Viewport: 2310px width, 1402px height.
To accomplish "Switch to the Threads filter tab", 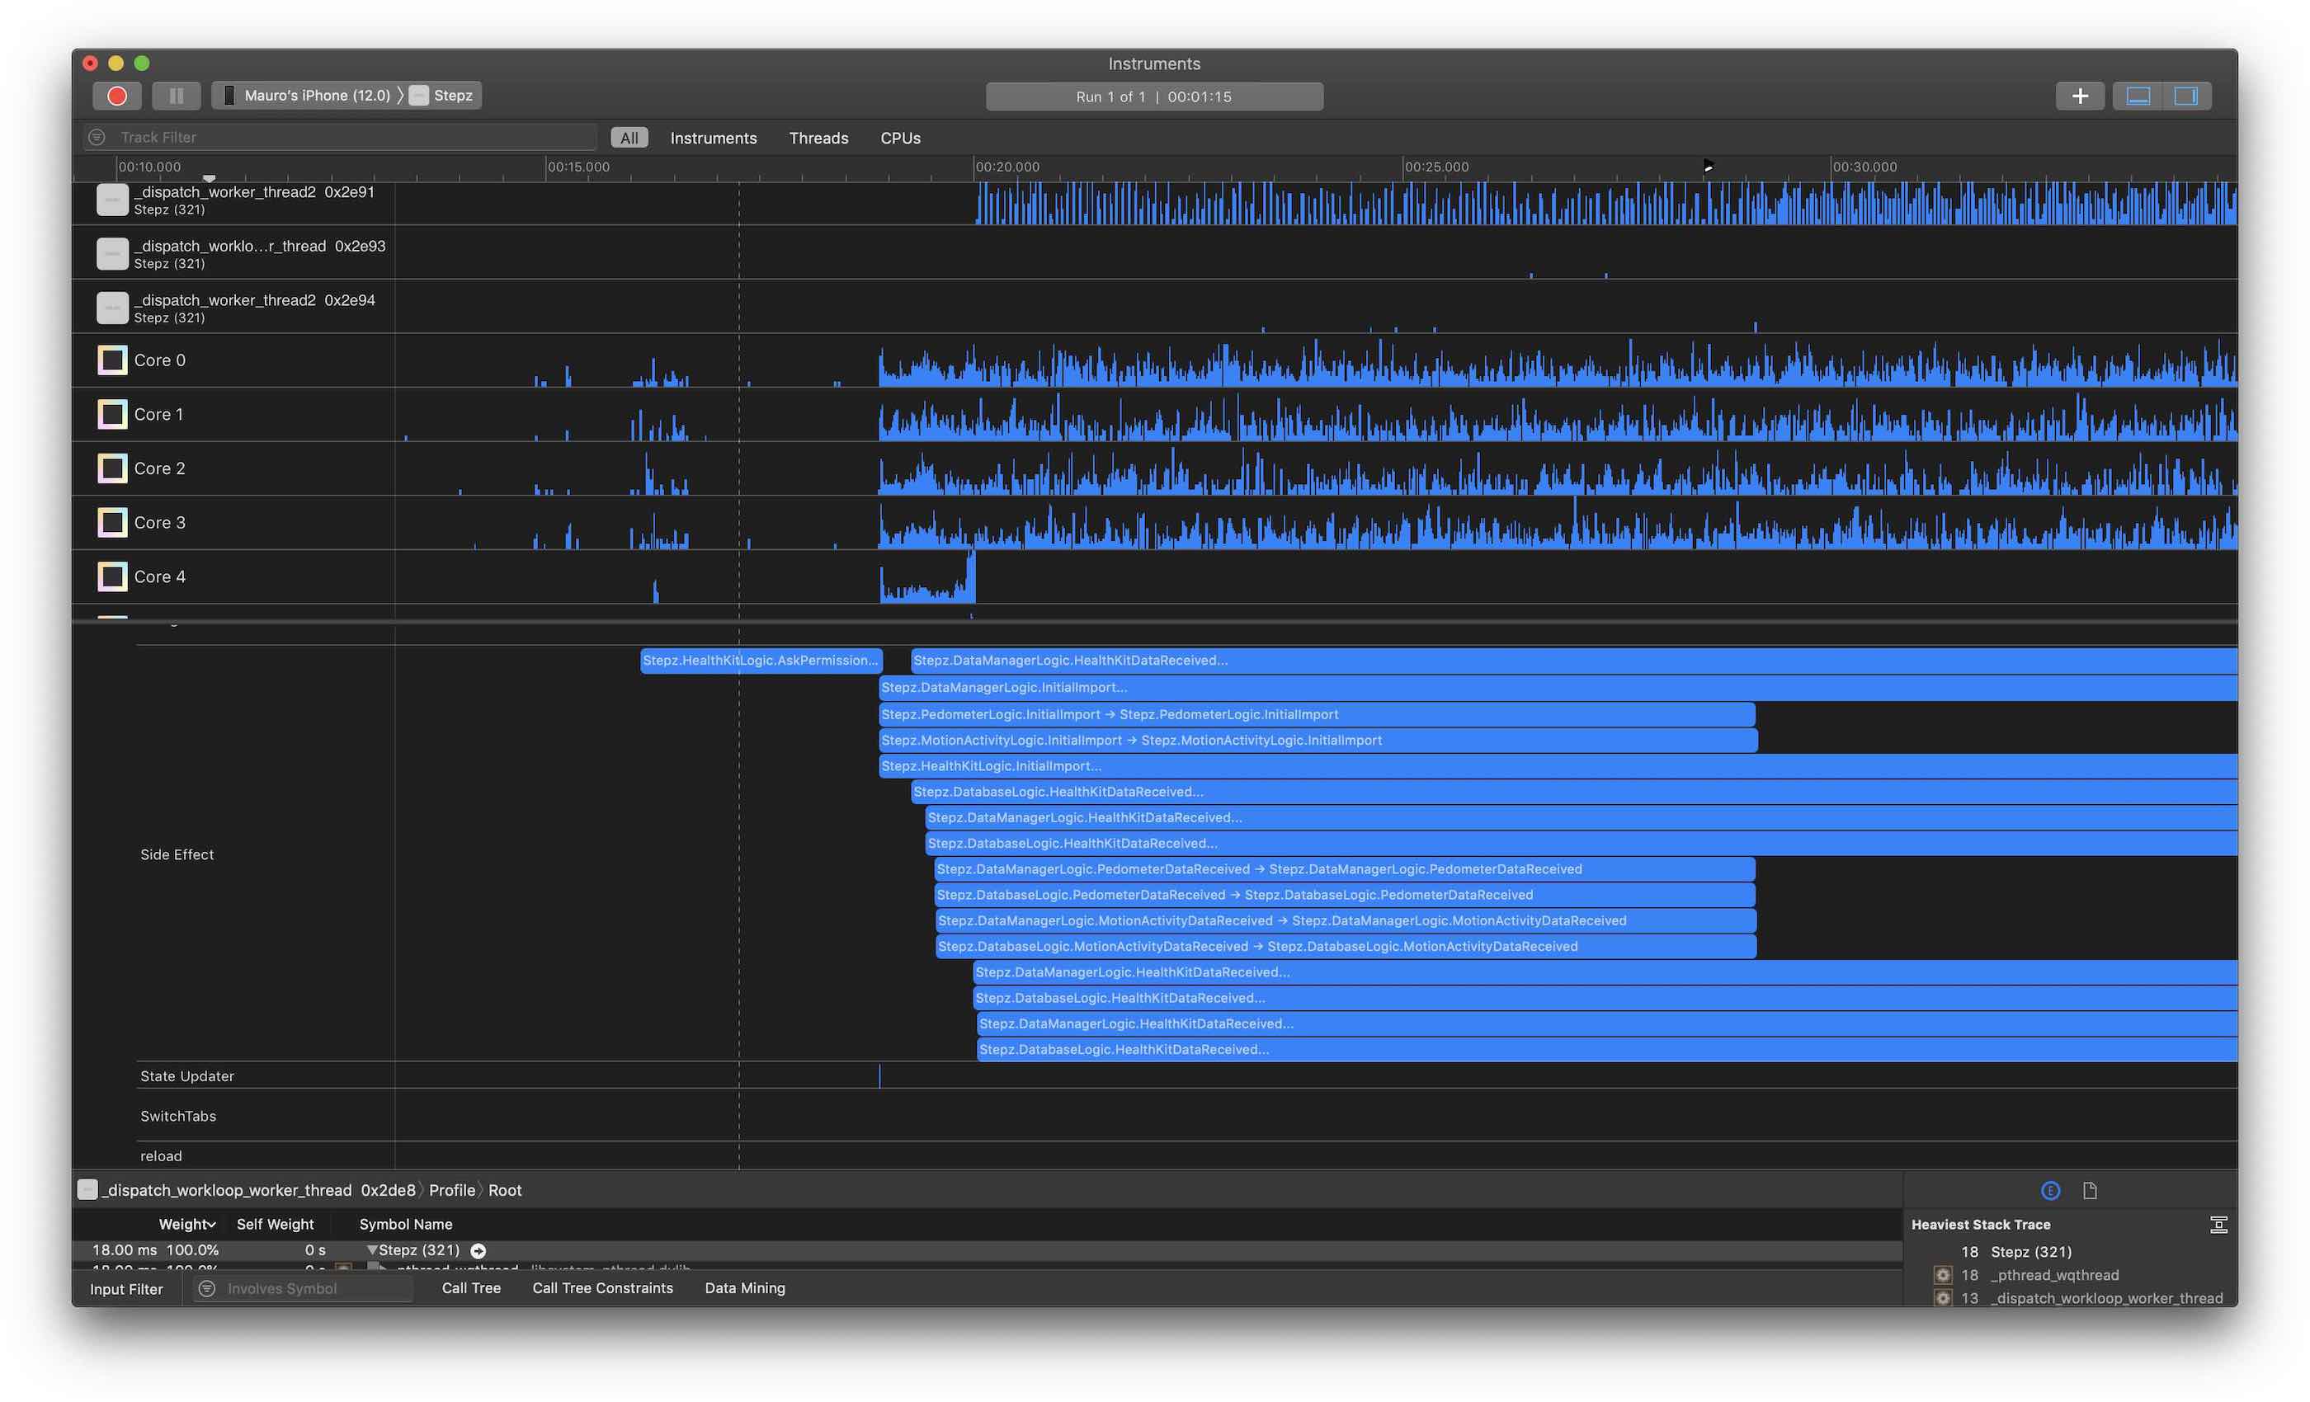I will pyautogui.click(x=818, y=138).
